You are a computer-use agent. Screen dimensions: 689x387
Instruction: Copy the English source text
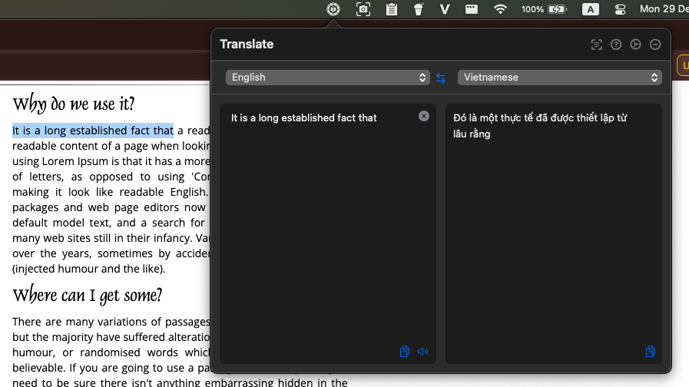pos(405,352)
